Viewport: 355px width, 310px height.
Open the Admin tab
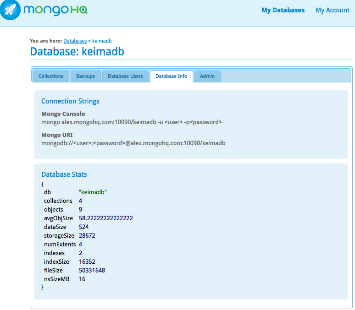(x=207, y=76)
